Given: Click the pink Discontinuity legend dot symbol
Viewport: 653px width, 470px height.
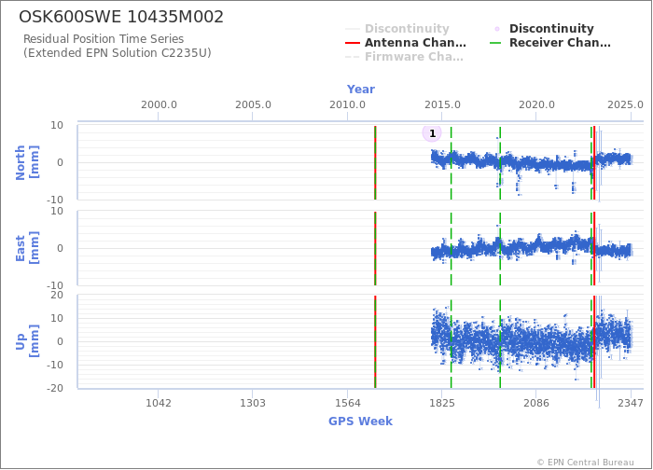Looking at the screenshot, I should coord(497,29).
